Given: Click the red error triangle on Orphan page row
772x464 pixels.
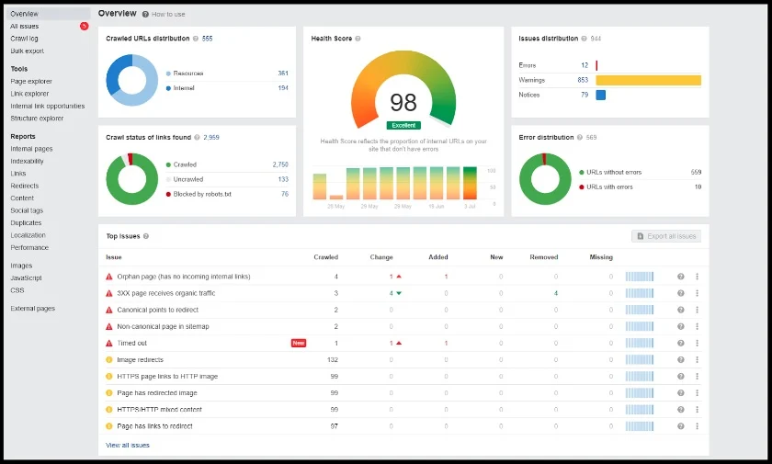Looking at the screenshot, I should 109,277.
